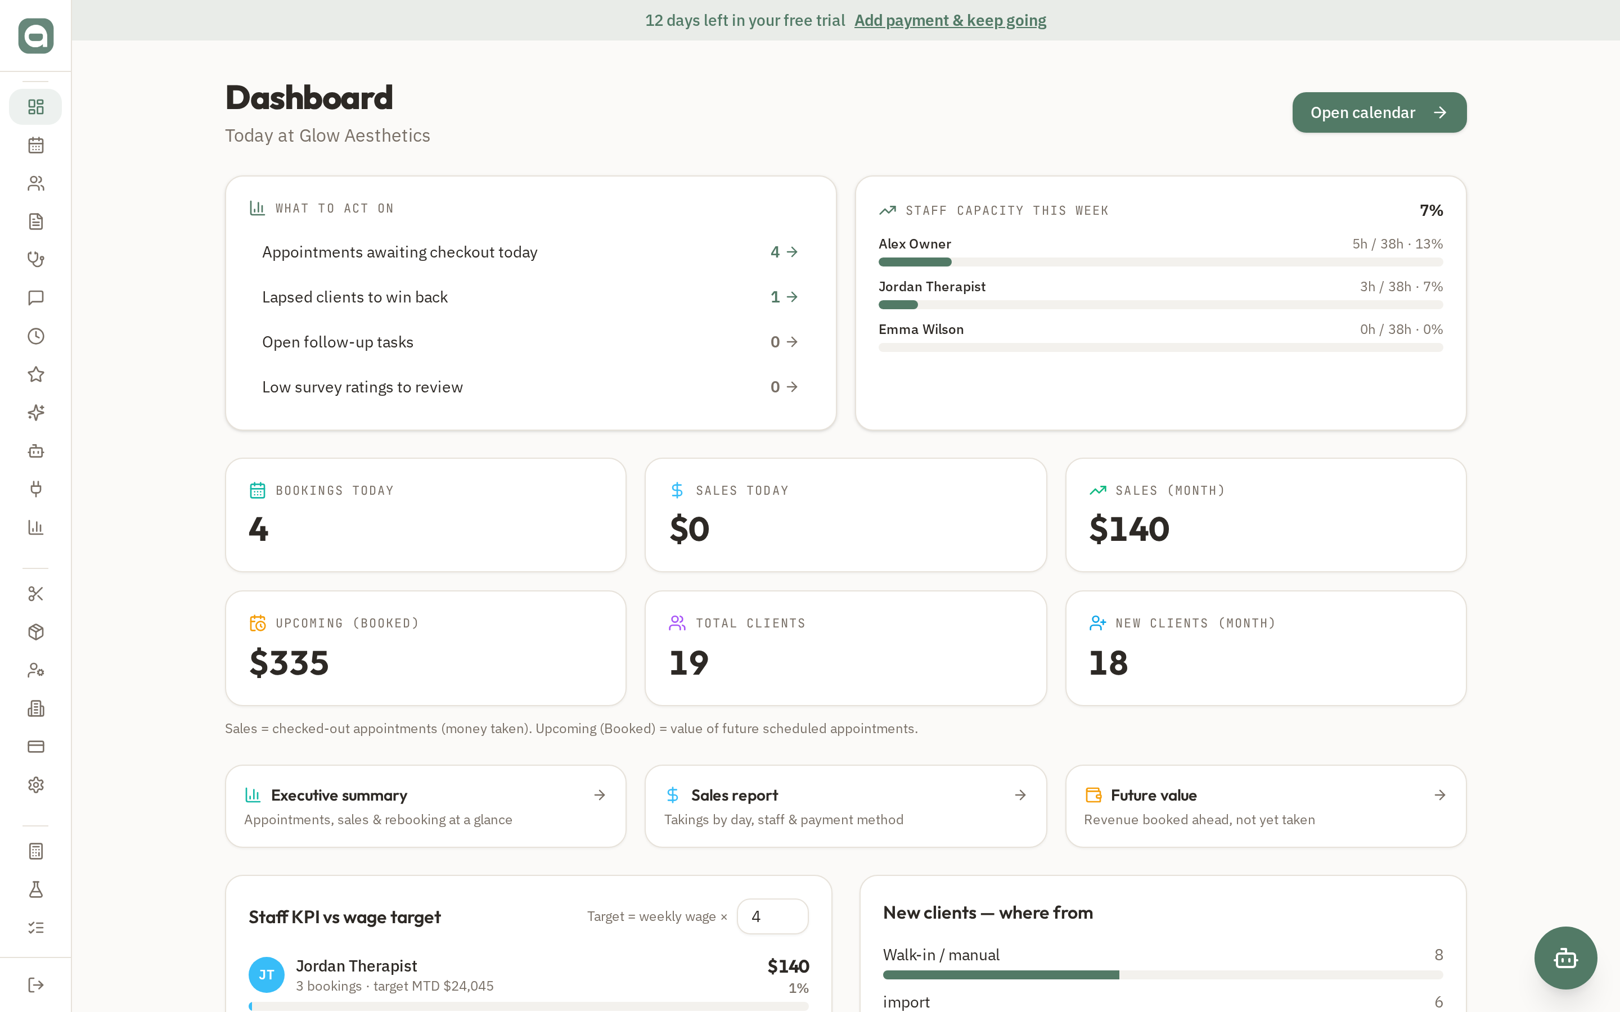This screenshot has height=1012, width=1620.
Task: Open the flask lab sidebar icon
Action: [35, 889]
